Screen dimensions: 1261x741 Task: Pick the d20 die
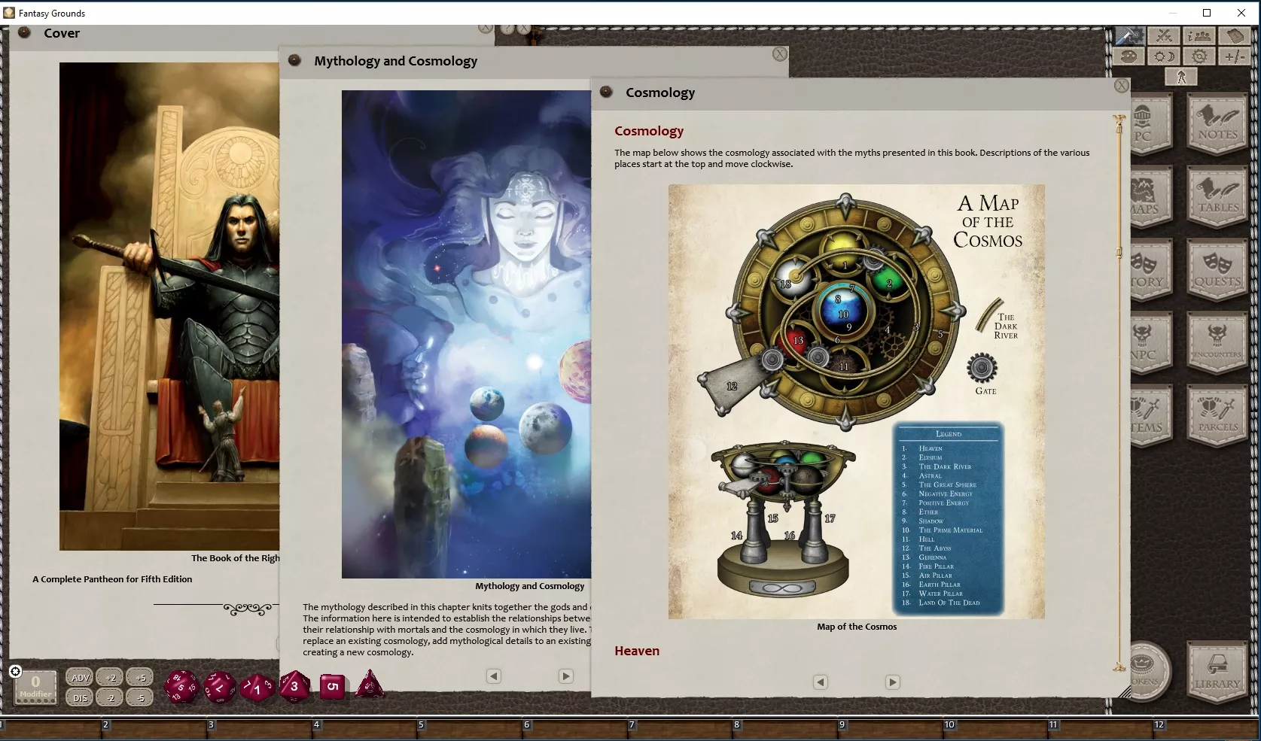[181, 686]
